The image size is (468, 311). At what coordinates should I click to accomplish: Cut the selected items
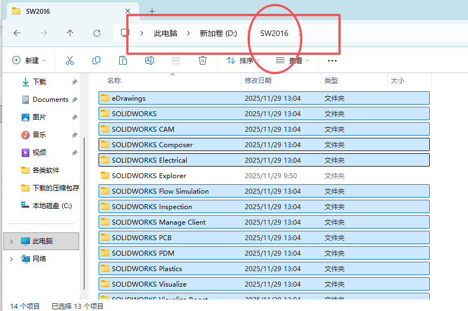pyautogui.click(x=70, y=60)
